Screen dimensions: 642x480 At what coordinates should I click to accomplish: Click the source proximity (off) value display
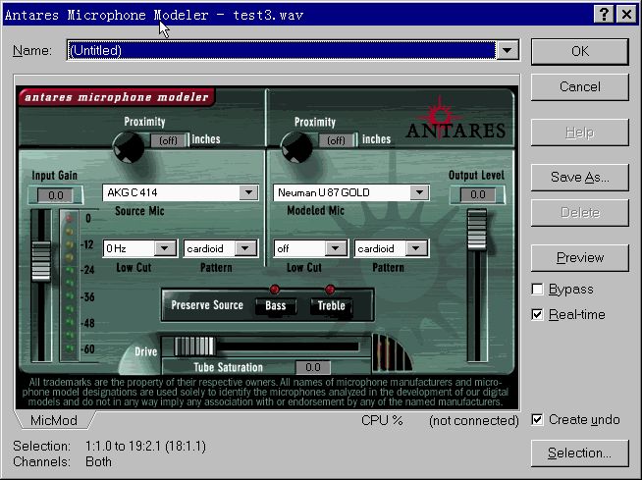[168, 140]
